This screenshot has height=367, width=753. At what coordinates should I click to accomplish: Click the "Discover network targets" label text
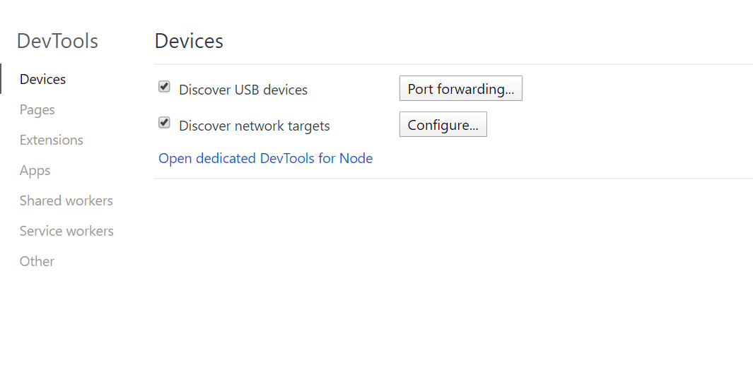click(x=255, y=126)
